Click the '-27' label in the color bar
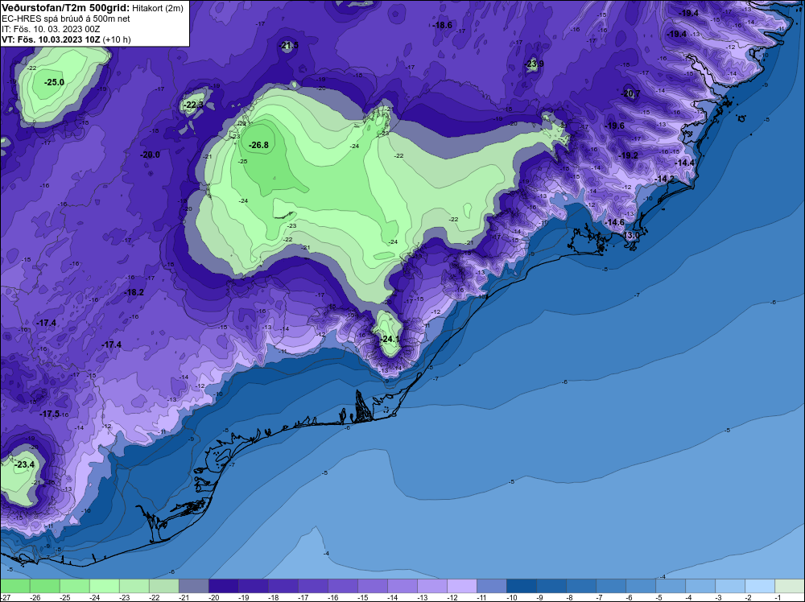This screenshot has width=805, height=602. (6, 597)
